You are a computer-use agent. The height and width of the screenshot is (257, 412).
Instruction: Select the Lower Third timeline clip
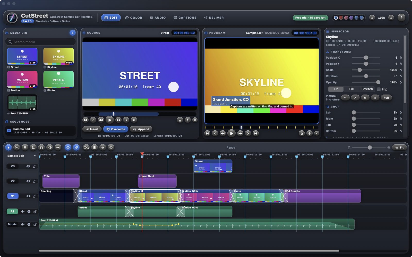pyautogui.click(x=157, y=181)
